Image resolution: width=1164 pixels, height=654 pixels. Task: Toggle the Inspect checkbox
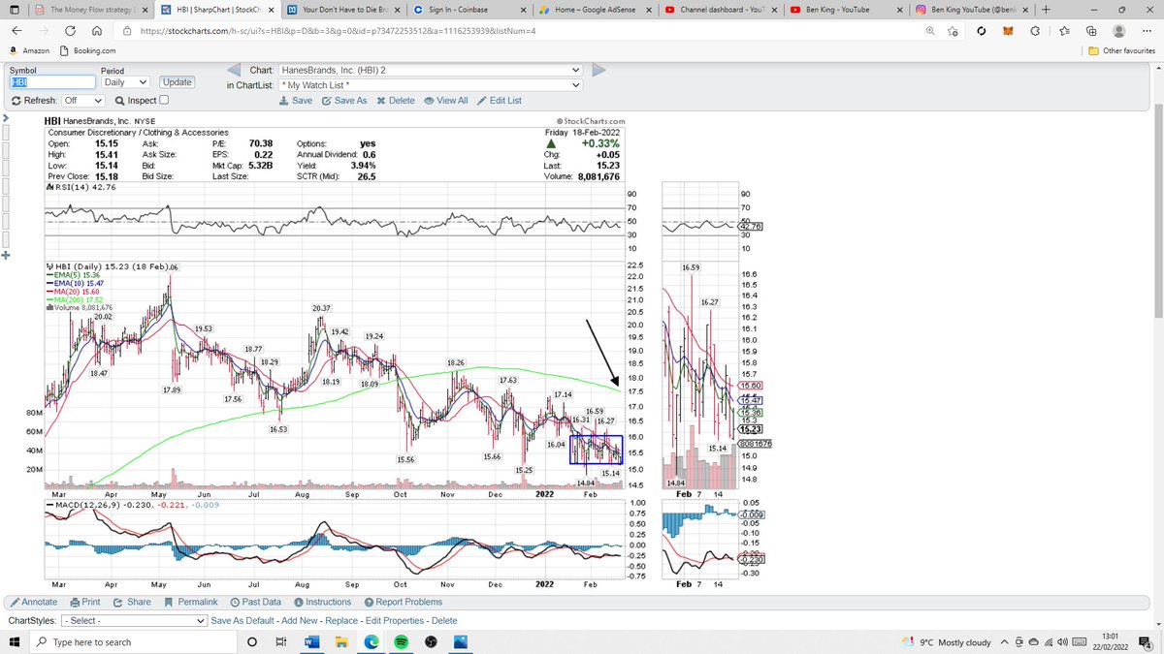click(x=164, y=100)
